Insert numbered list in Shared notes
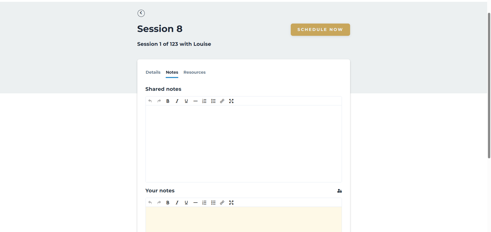Viewport: 491px width, 232px height. [x=204, y=101]
